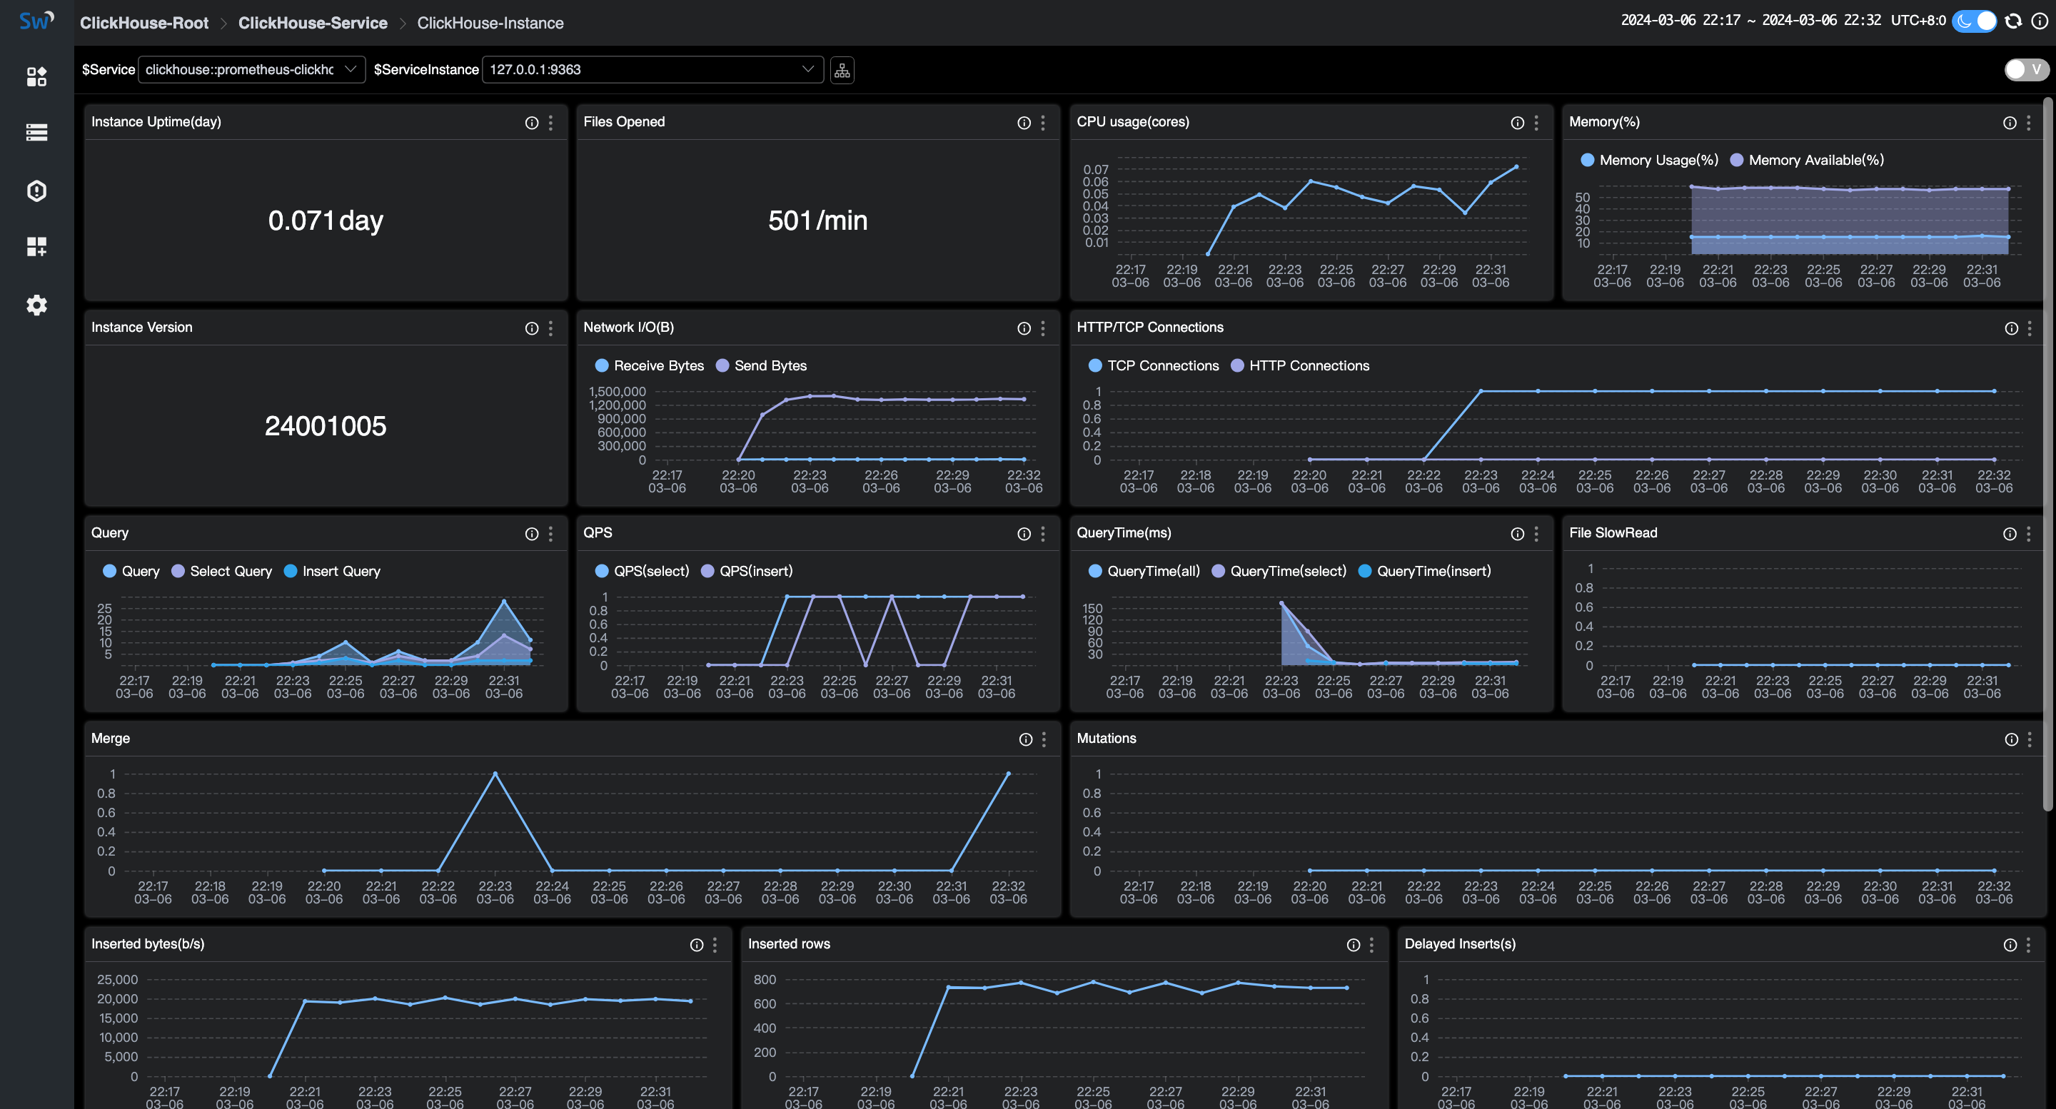This screenshot has width=2056, height=1109.
Task: Click the refresh/reload icon top right
Action: point(2014,19)
